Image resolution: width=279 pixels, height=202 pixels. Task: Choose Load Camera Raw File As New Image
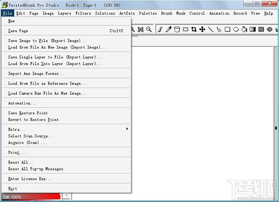pos(66,94)
